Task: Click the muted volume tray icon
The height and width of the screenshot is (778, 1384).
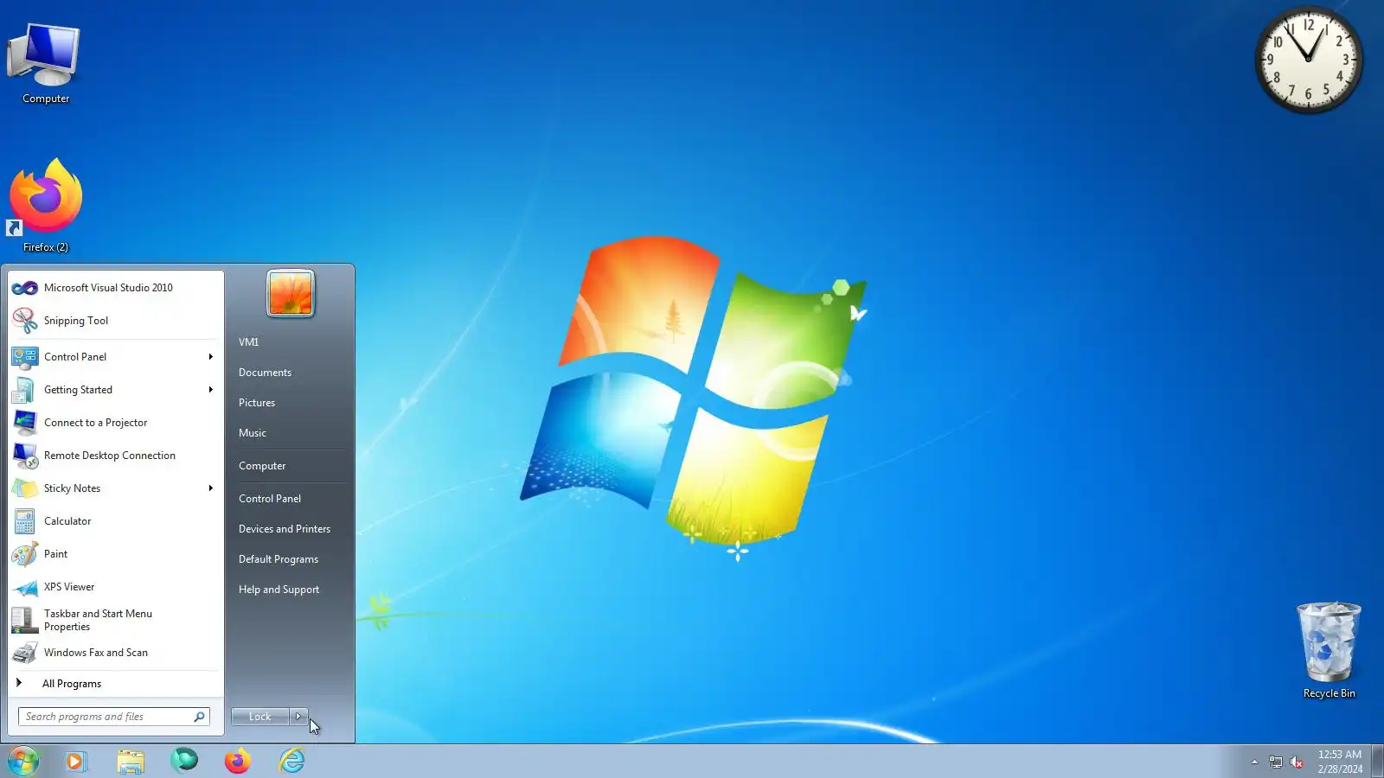Action: [1297, 762]
